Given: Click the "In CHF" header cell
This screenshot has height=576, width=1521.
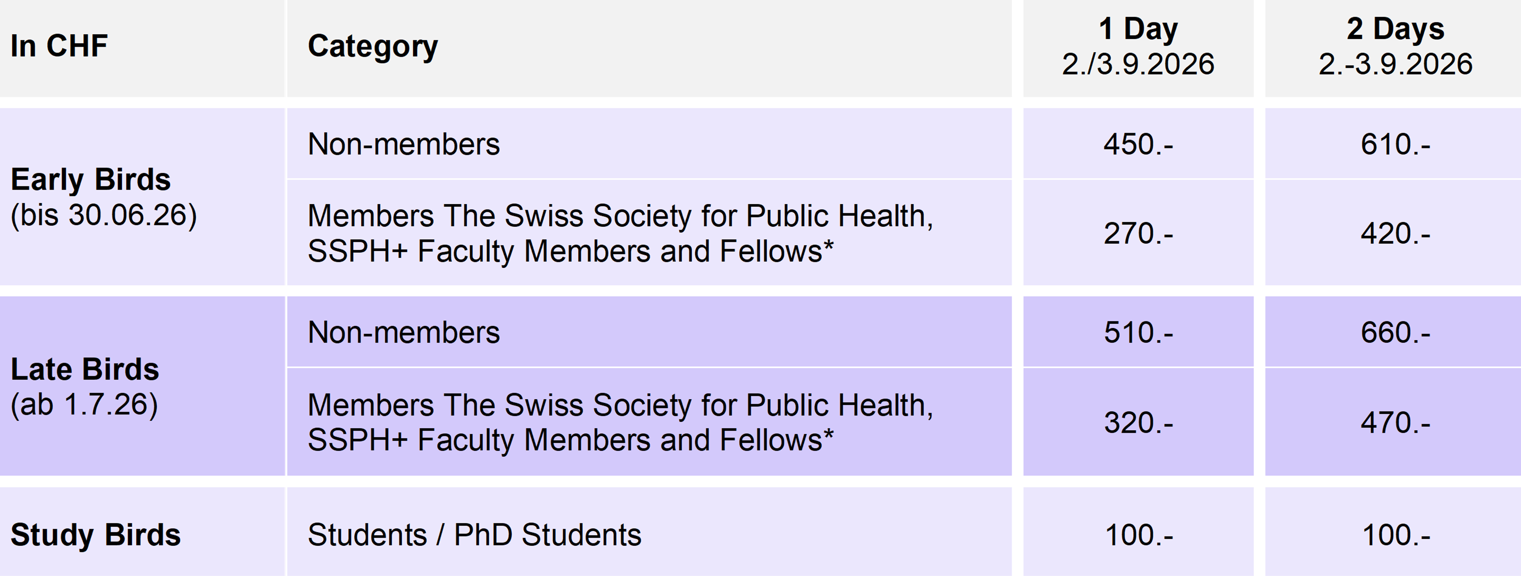Looking at the screenshot, I should (x=59, y=46).
